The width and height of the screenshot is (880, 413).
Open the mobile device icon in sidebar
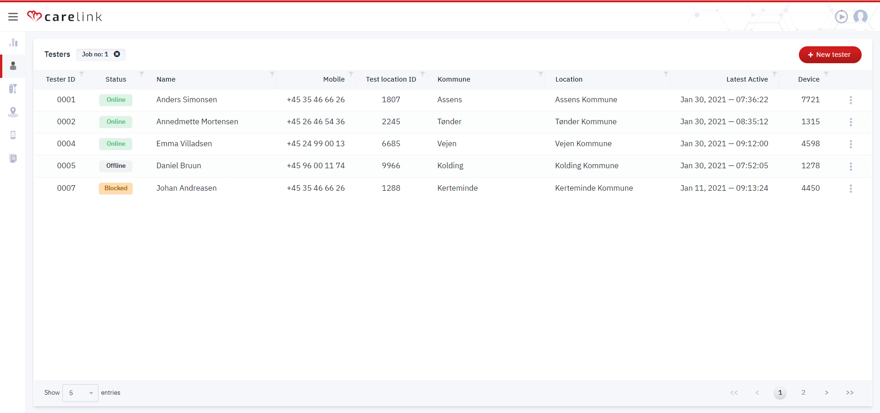point(13,135)
